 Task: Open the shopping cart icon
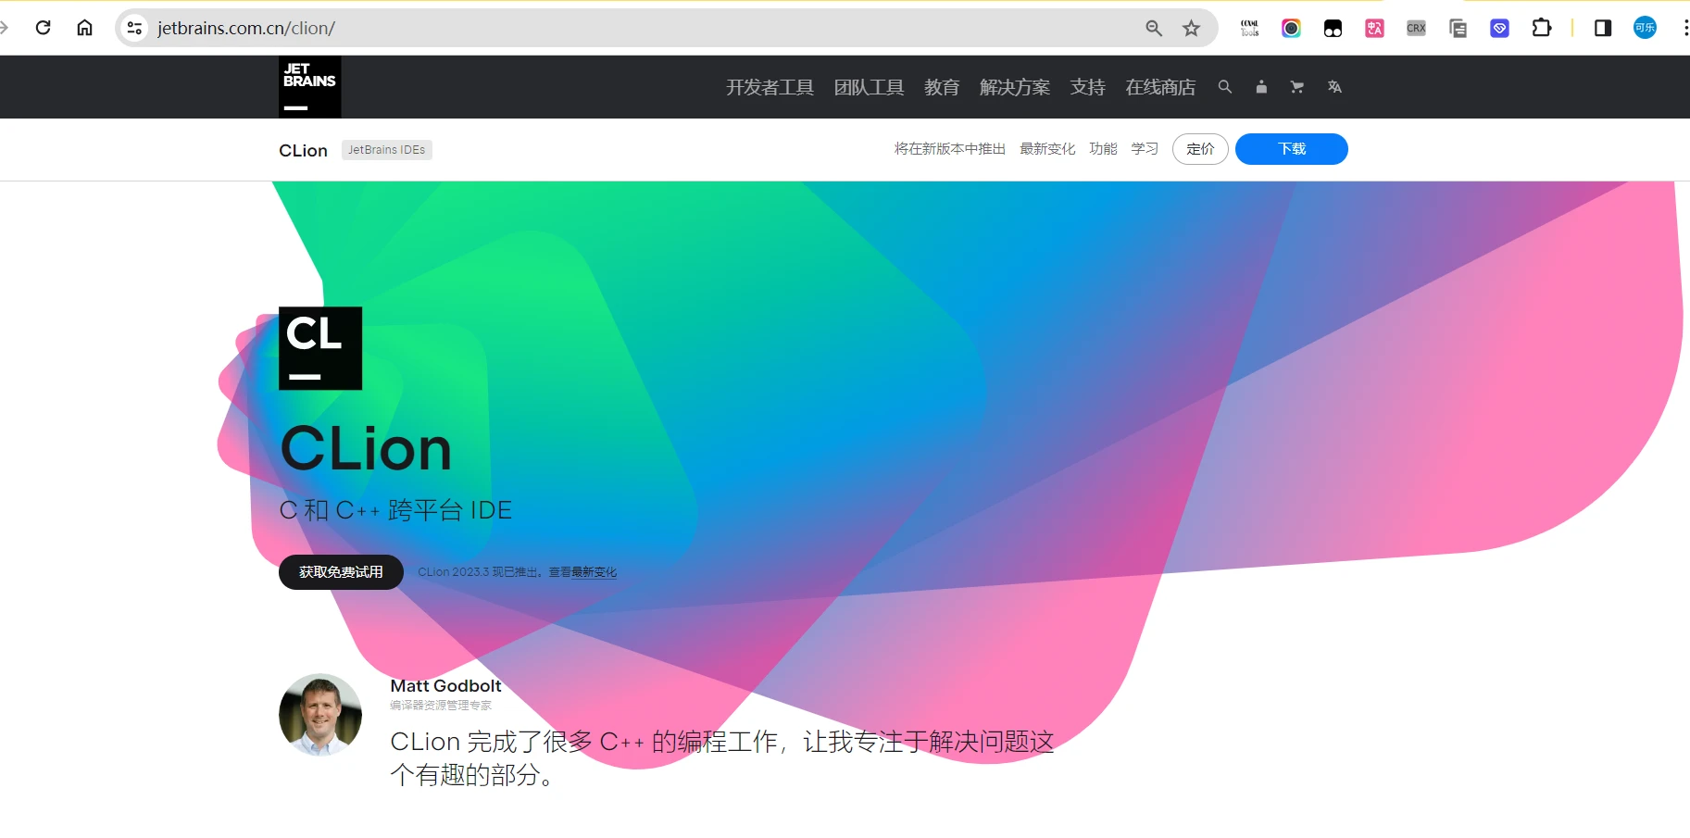(x=1297, y=87)
